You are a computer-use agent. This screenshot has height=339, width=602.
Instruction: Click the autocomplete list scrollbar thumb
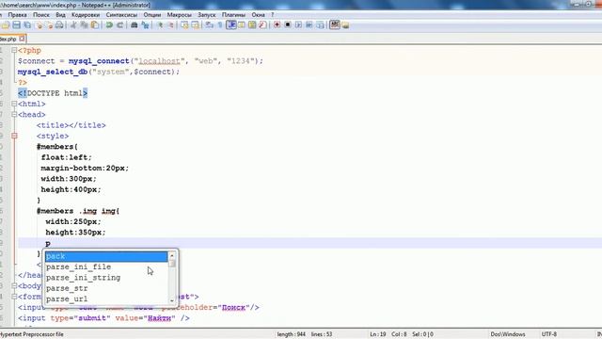tap(172, 264)
